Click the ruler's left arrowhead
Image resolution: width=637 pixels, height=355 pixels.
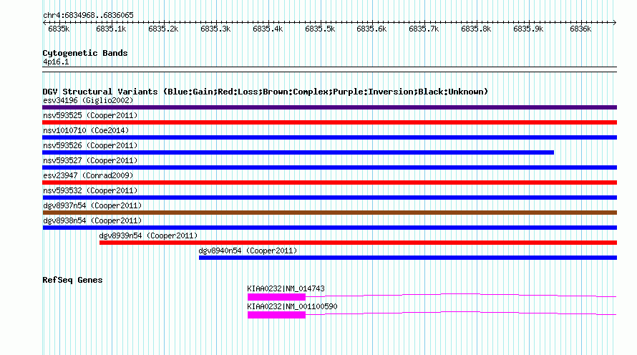pyautogui.click(x=44, y=23)
